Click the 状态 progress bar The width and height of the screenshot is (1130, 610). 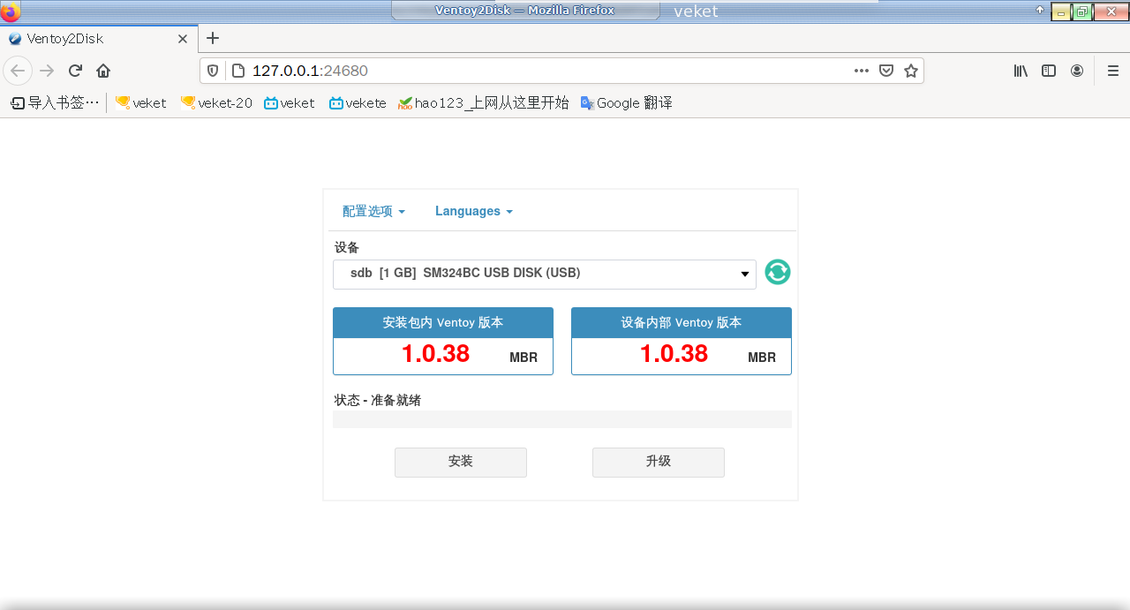tap(562, 419)
